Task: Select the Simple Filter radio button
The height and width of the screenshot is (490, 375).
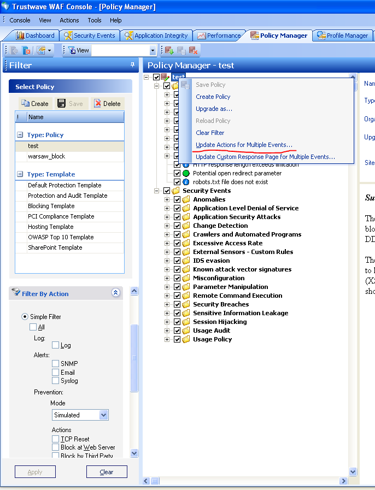Action: 25,317
